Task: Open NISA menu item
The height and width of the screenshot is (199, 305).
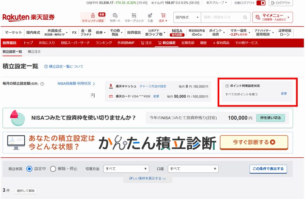Action: click(x=177, y=32)
